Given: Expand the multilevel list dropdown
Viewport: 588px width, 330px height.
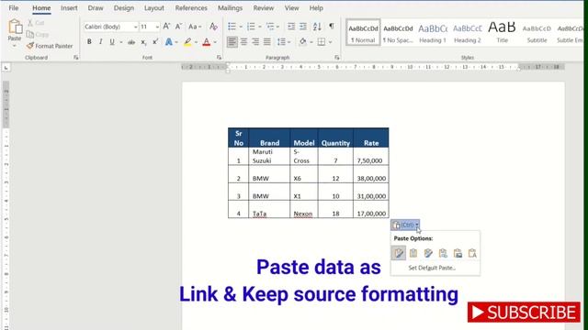Looking at the screenshot, I should [278, 27].
